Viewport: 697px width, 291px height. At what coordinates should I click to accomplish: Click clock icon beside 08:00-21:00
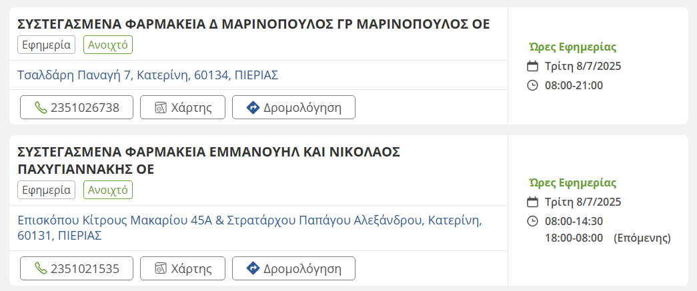coord(532,85)
